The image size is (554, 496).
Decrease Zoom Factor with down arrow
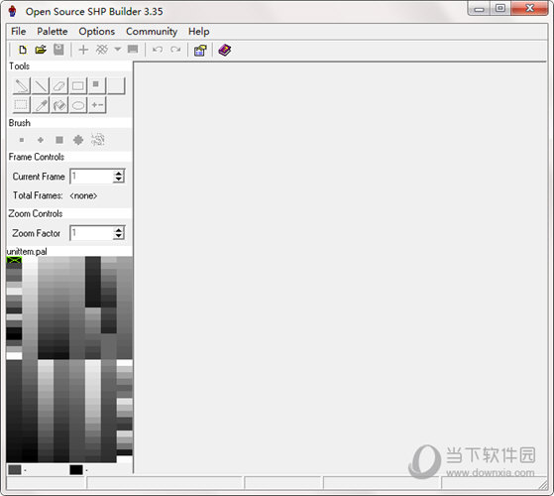(119, 236)
